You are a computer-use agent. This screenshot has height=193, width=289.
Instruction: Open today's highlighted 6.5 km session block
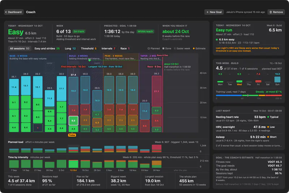coord(73,121)
